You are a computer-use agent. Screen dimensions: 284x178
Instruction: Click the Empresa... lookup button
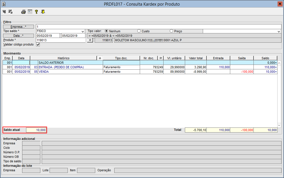[18, 27]
